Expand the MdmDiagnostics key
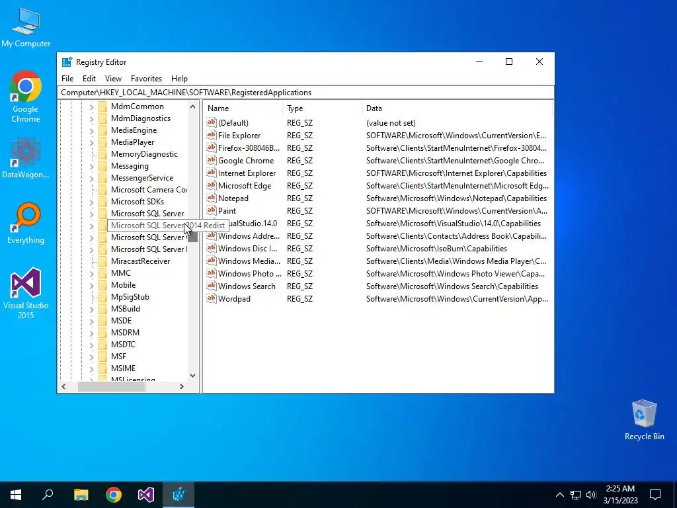The image size is (677, 508). pyautogui.click(x=91, y=118)
